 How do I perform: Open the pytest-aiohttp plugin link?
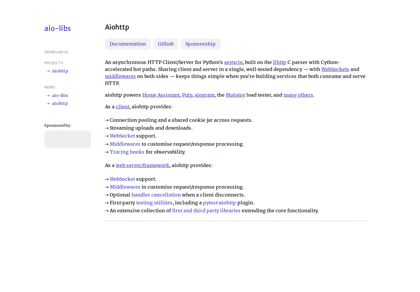point(219,203)
